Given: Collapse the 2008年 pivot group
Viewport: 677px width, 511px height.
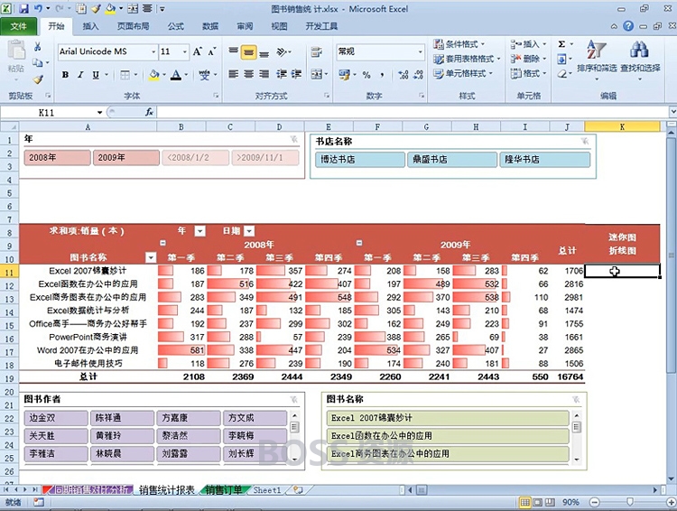Looking at the screenshot, I should (162, 243).
